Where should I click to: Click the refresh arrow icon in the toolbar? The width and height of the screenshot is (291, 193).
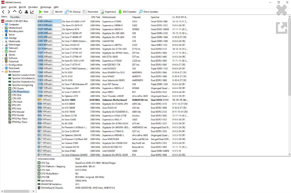(20, 12)
